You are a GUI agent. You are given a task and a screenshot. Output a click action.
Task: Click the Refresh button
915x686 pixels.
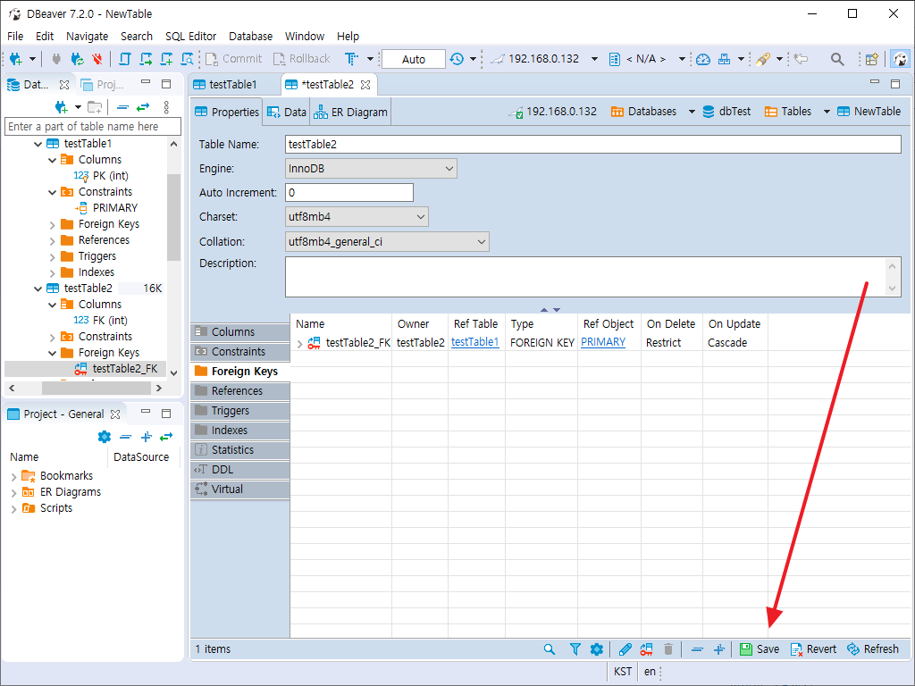coord(873,649)
